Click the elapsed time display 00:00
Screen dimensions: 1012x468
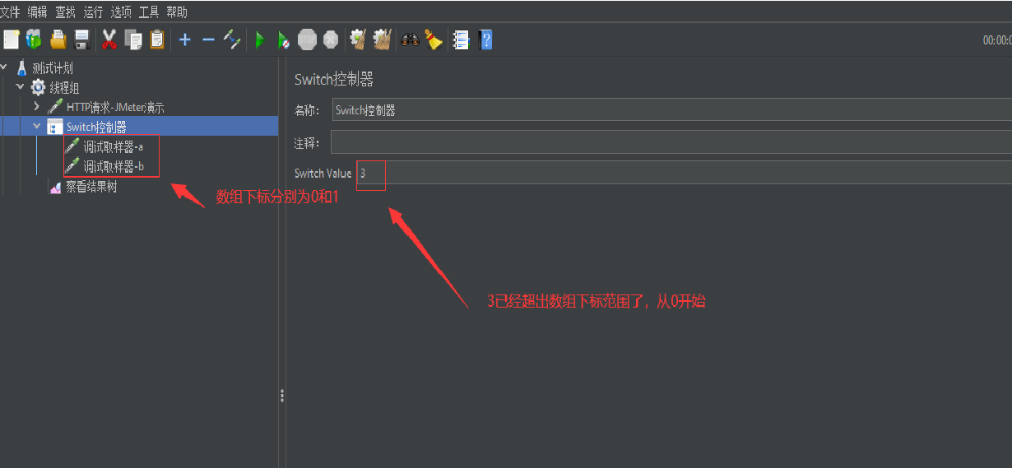[x=997, y=39]
